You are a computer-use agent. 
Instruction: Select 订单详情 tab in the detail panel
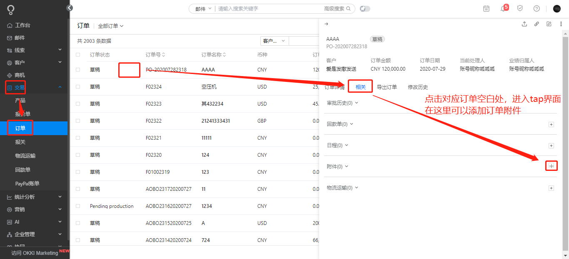coord(334,87)
